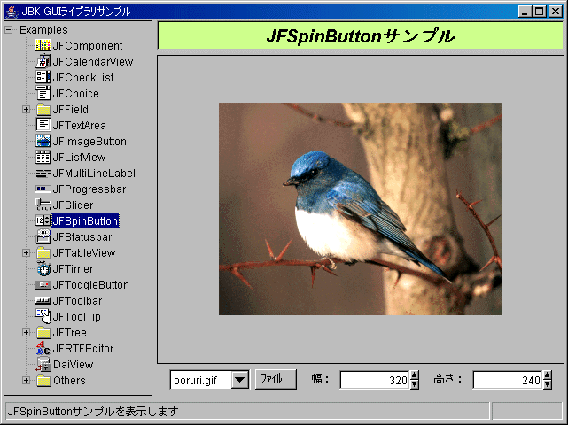Select JFProgressbar in the tree
Screen dimensions: 568x425
(89, 189)
